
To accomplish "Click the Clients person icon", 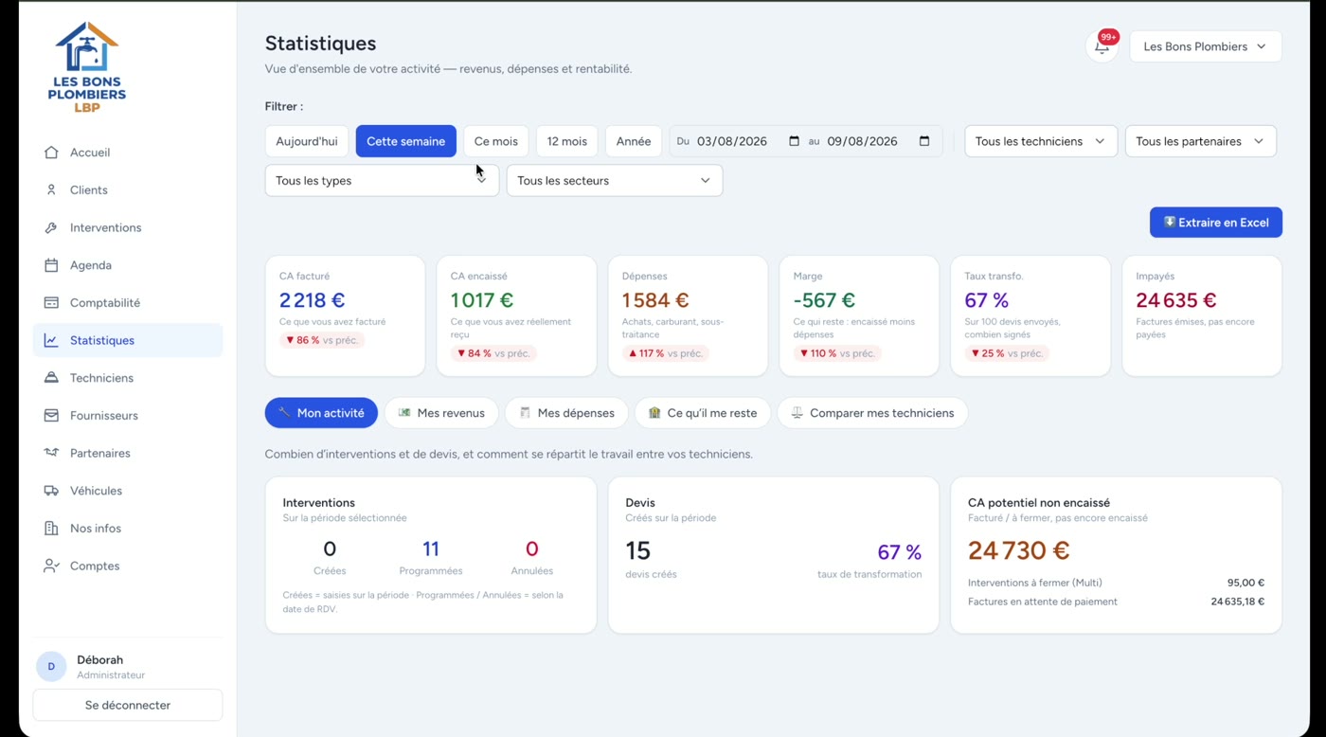I will (51, 190).
